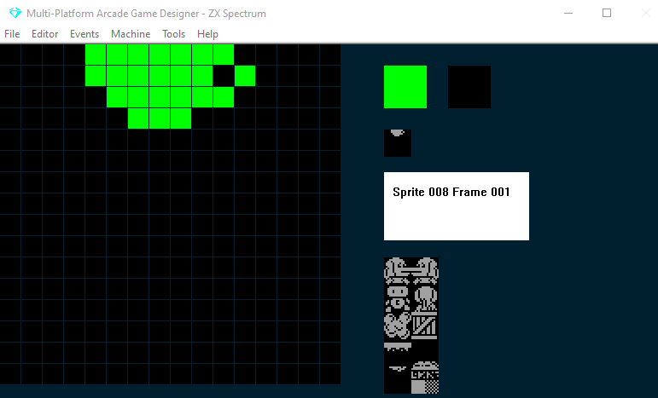Select the domed checkered block sprite in the sheet

(425, 377)
